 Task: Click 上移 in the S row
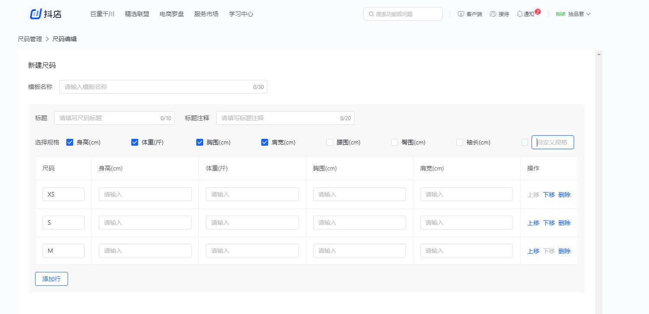533,223
